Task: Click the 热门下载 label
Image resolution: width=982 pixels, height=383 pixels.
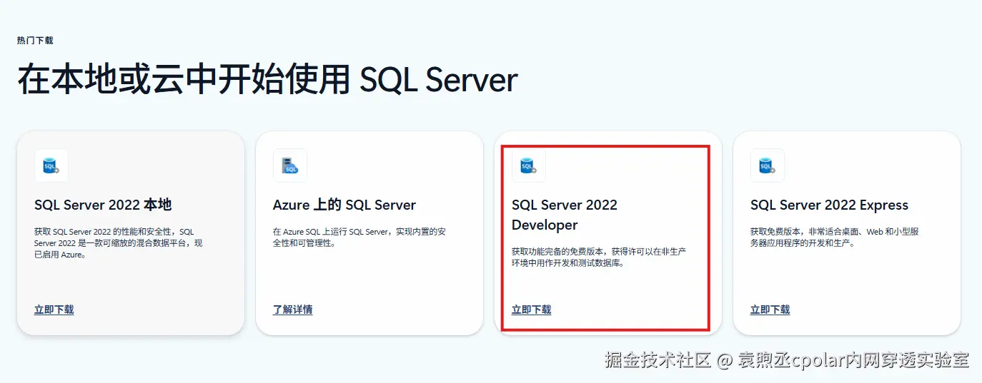Action: 35,41
